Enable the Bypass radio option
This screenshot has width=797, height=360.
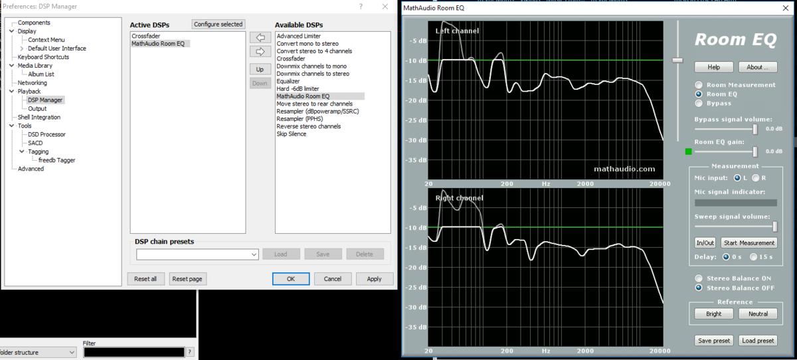(x=699, y=104)
